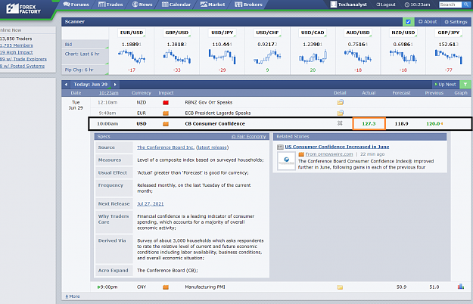Click the EUR/USD mini chart
Viewport: 473px width, 304px height.
pos(132,57)
